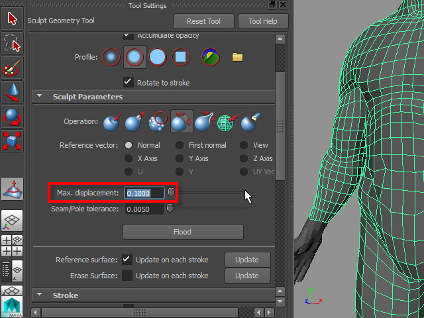The height and width of the screenshot is (318, 424).
Task: Browse brush profile with folder icon
Action: point(237,58)
